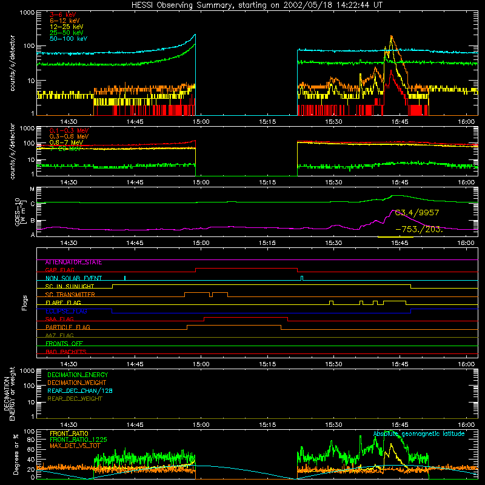Click the 15:00 tick label under the top plot
This screenshot has width=485, height=485.
pos(201,122)
